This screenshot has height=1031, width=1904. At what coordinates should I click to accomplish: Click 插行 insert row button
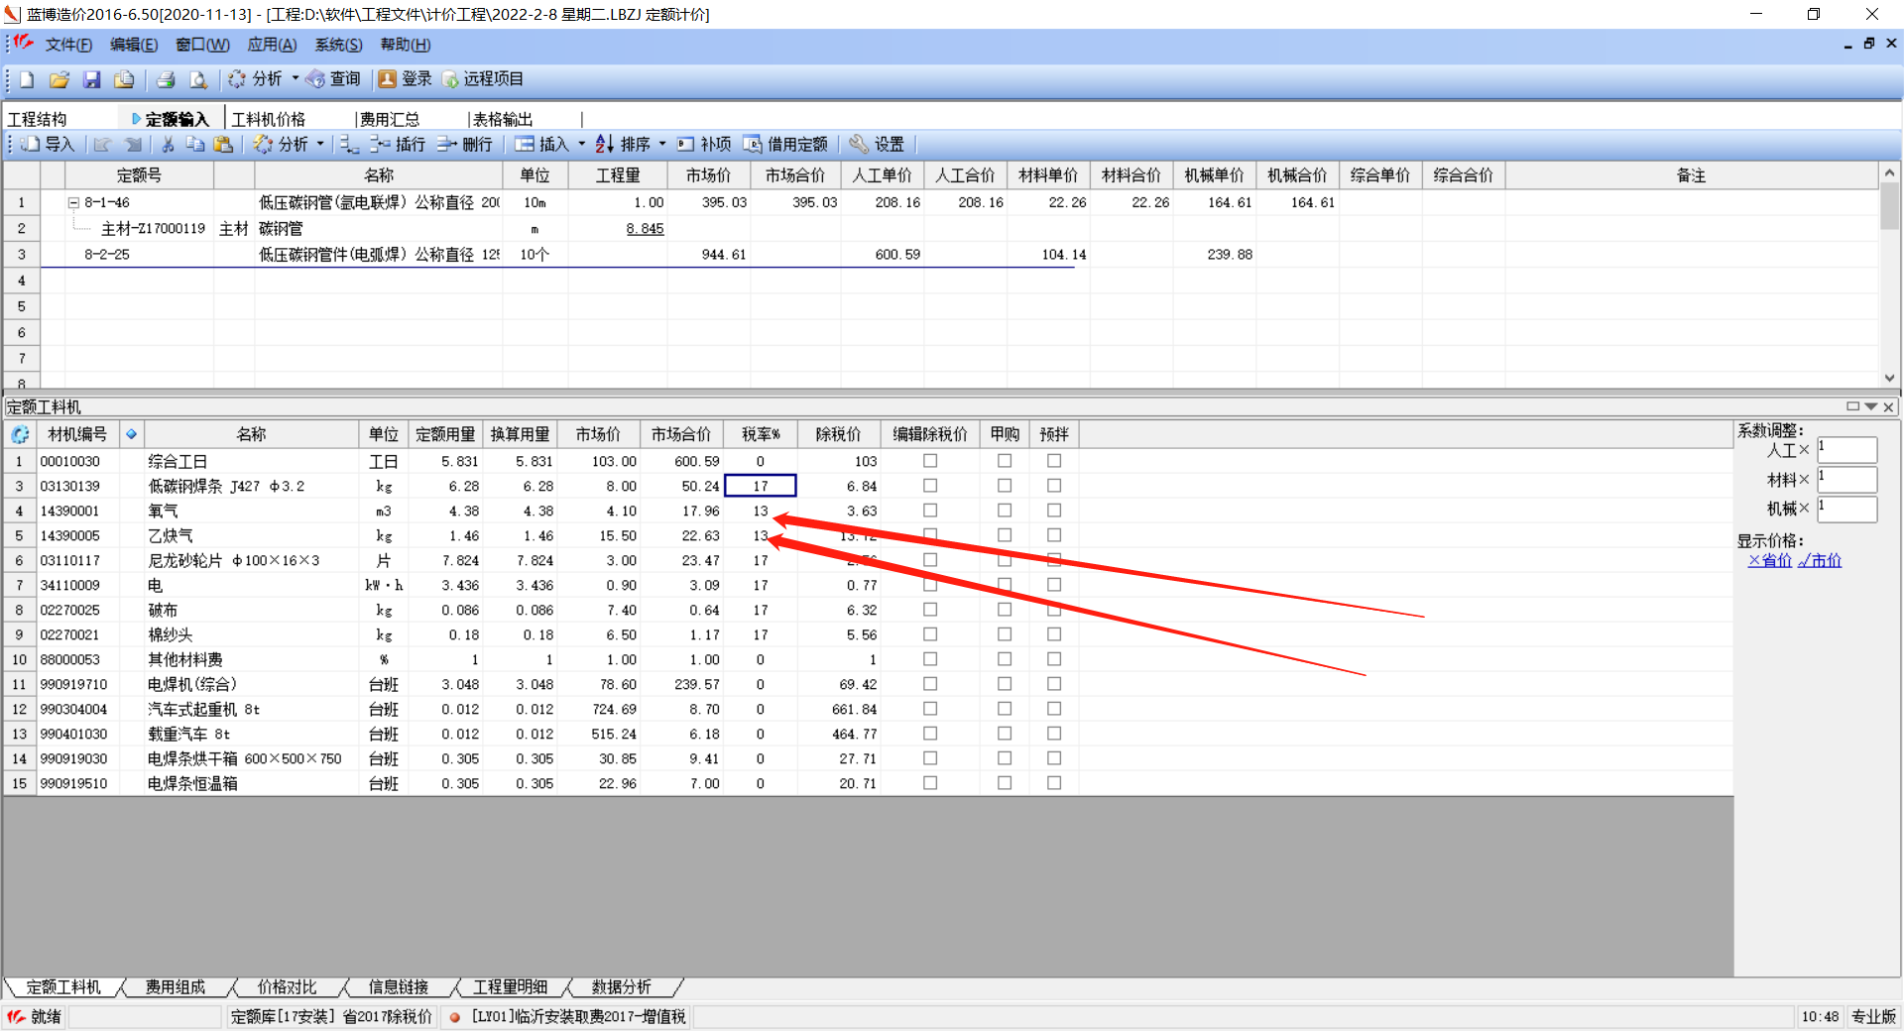[398, 145]
